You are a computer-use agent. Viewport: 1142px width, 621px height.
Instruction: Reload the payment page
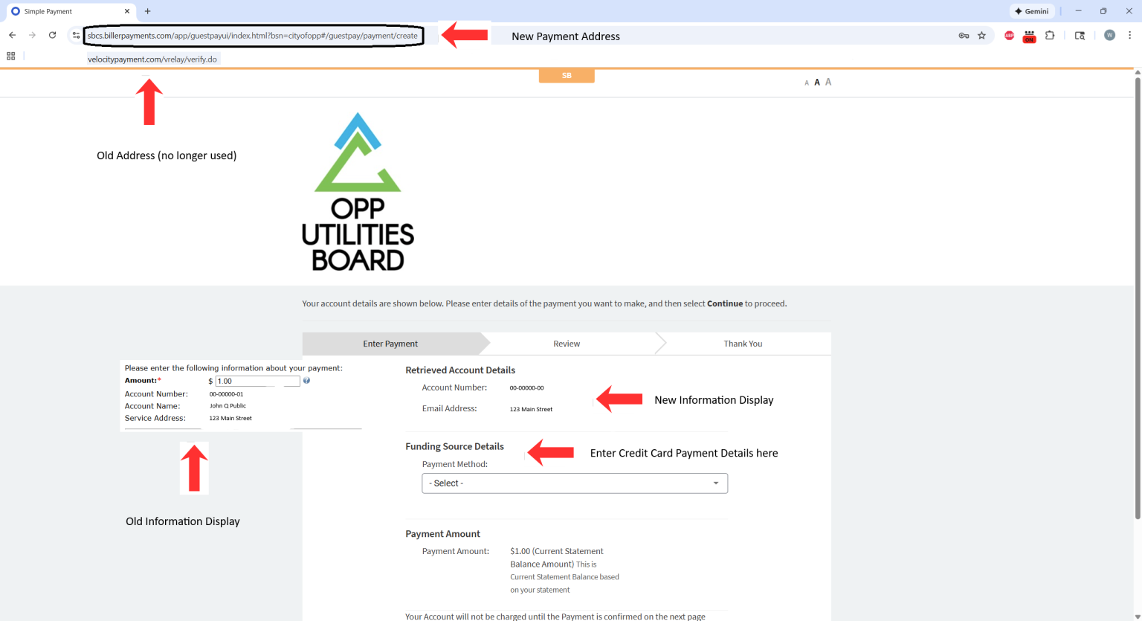[x=52, y=35]
